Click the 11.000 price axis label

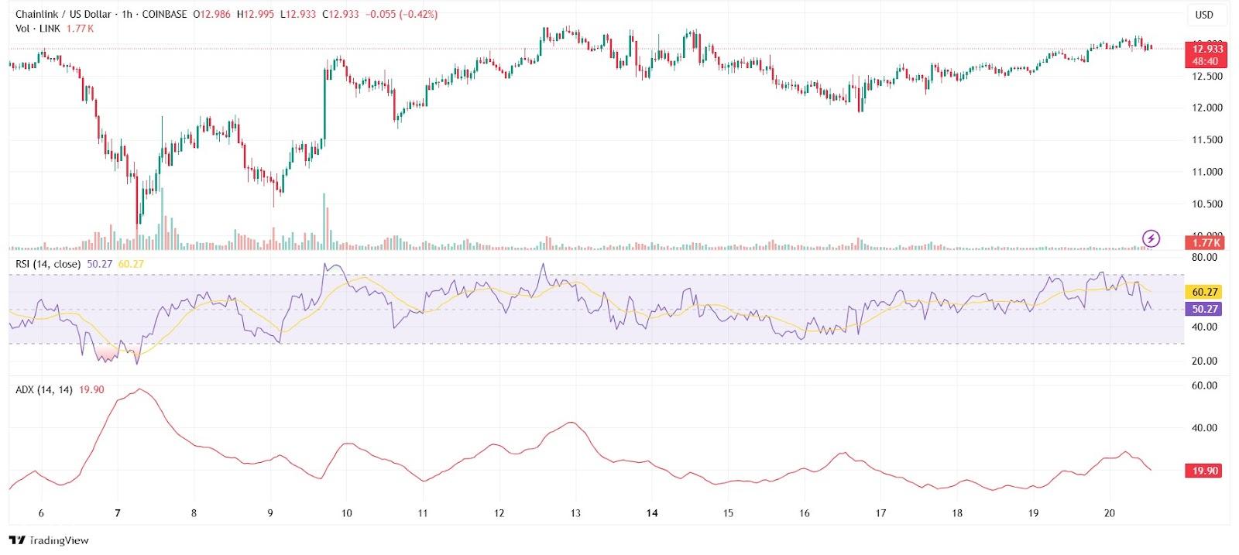[x=1207, y=172]
